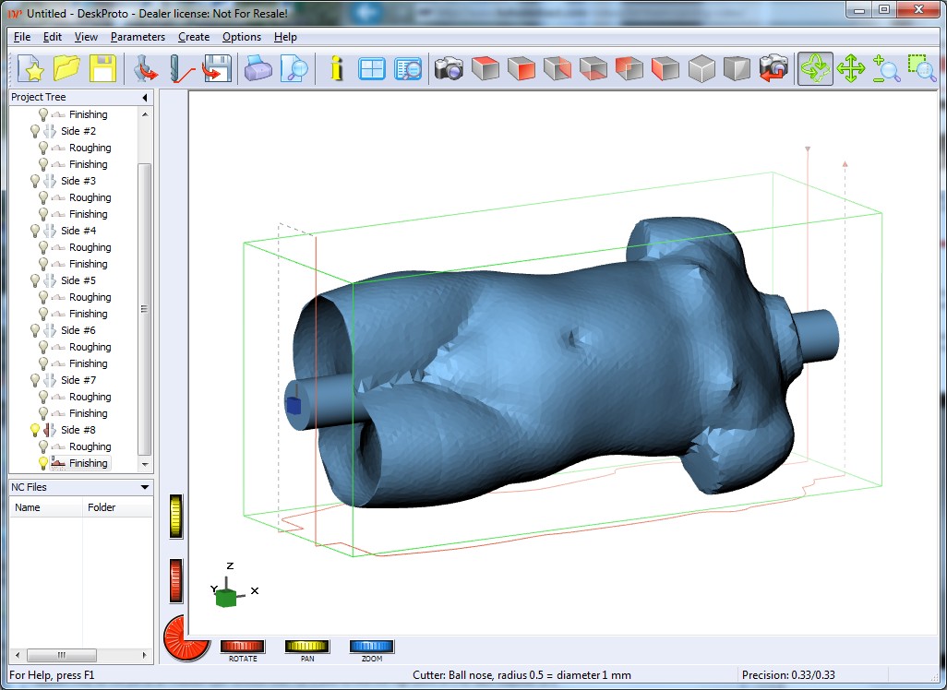The width and height of the screenshot is (947, 690).
Task: Click the camera default view icon
Action: click(x=449, y=69)
